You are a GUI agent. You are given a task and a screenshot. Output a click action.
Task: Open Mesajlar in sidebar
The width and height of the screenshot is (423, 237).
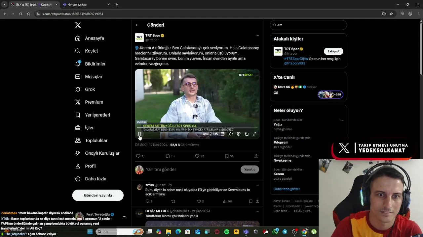89,77
